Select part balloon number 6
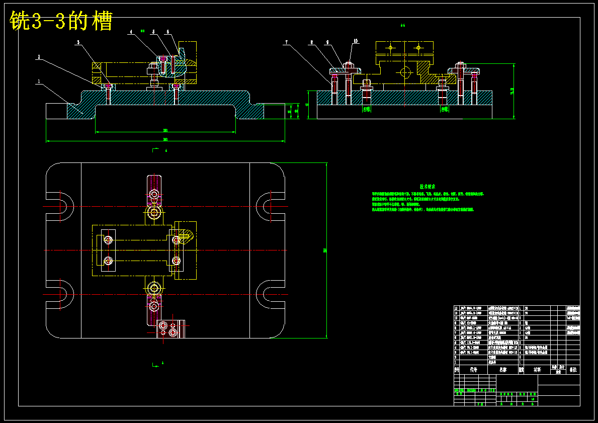 coord(167,32)
